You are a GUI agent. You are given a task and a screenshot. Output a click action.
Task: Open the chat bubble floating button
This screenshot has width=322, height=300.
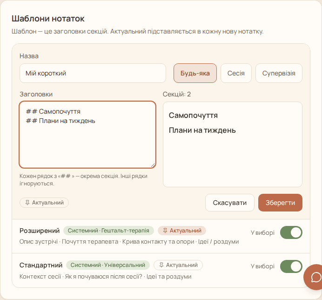(x=313, y=277)
